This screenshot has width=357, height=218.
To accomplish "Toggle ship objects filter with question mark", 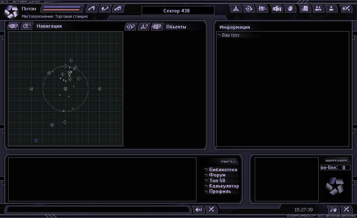I will 145,27.
